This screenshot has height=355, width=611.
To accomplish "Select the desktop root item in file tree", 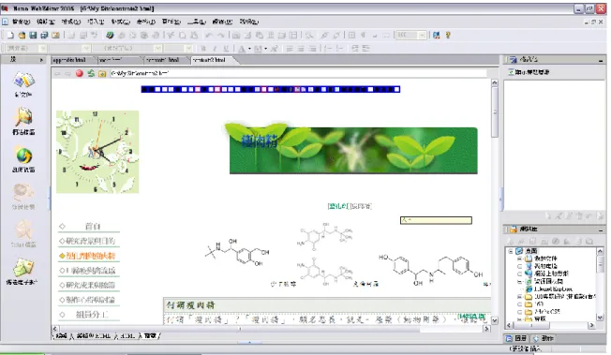I will (531, 251).
